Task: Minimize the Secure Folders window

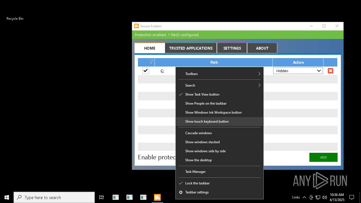Action: [x=311, y=26]
